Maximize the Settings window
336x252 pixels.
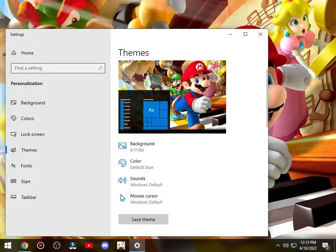point(245,34)
